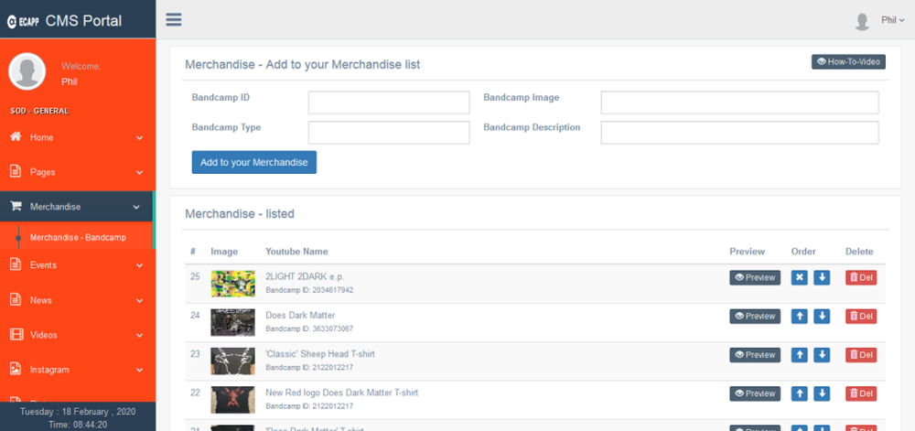915x431 pixels.
Task: Move 2LIGHT 2DARK e.p. down
Action: (822, 277)
